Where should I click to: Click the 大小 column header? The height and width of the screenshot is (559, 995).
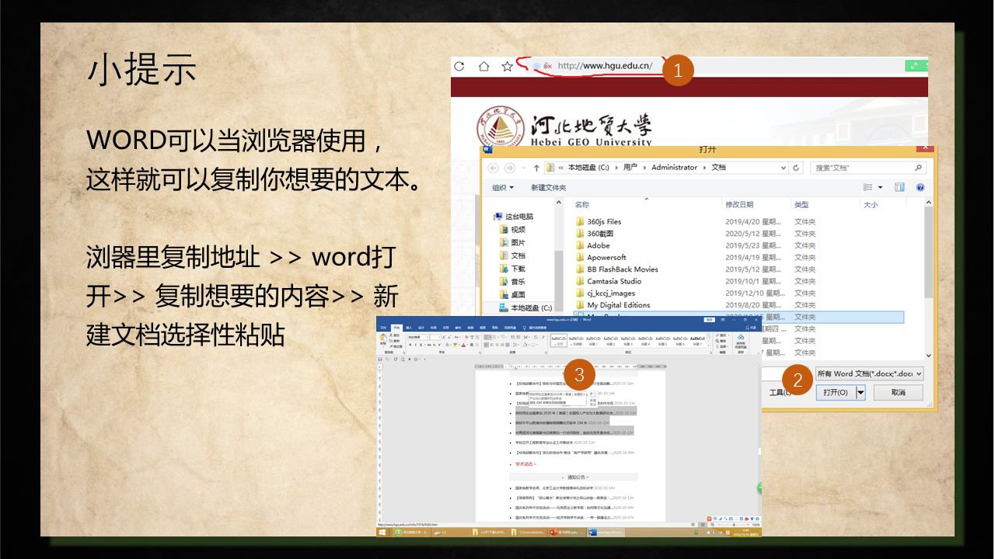tap(871, 205)
